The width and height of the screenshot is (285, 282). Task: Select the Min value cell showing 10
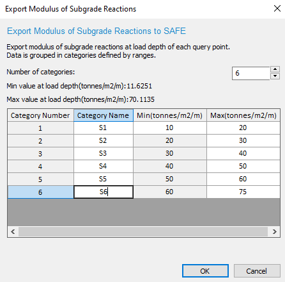(x=170, y=128)
